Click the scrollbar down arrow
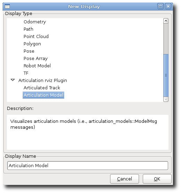 [x=166, y=99]
